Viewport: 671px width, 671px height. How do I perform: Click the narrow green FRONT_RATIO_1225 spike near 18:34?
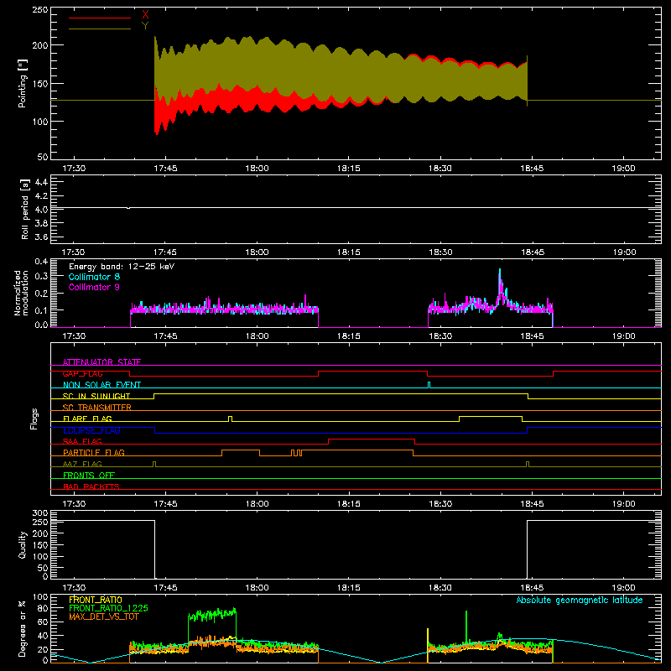coord(466,625)
